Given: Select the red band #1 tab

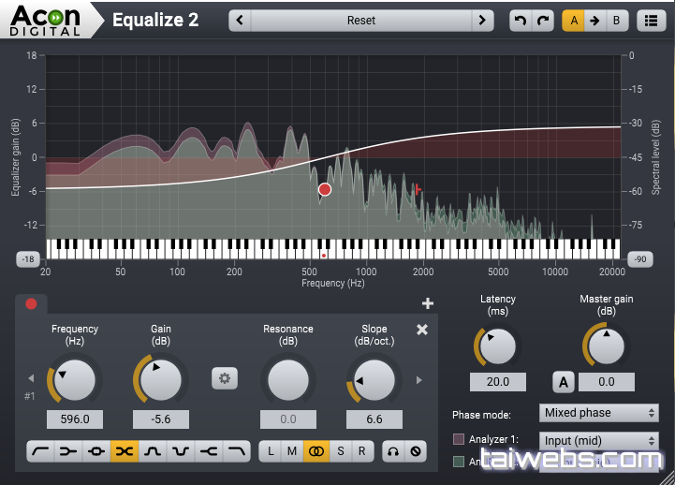Looking at the screenshot, I should pos(31,303).
